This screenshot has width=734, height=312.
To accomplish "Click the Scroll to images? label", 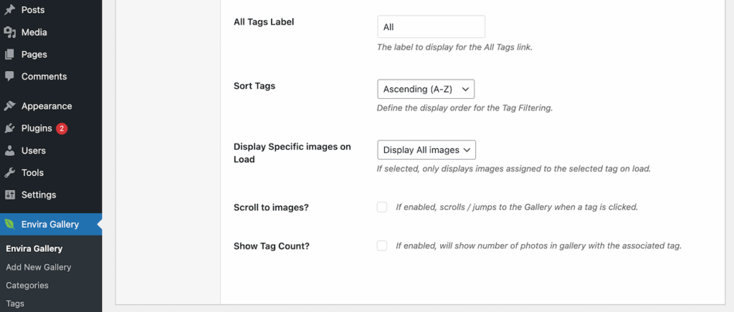I will point(271,208).
